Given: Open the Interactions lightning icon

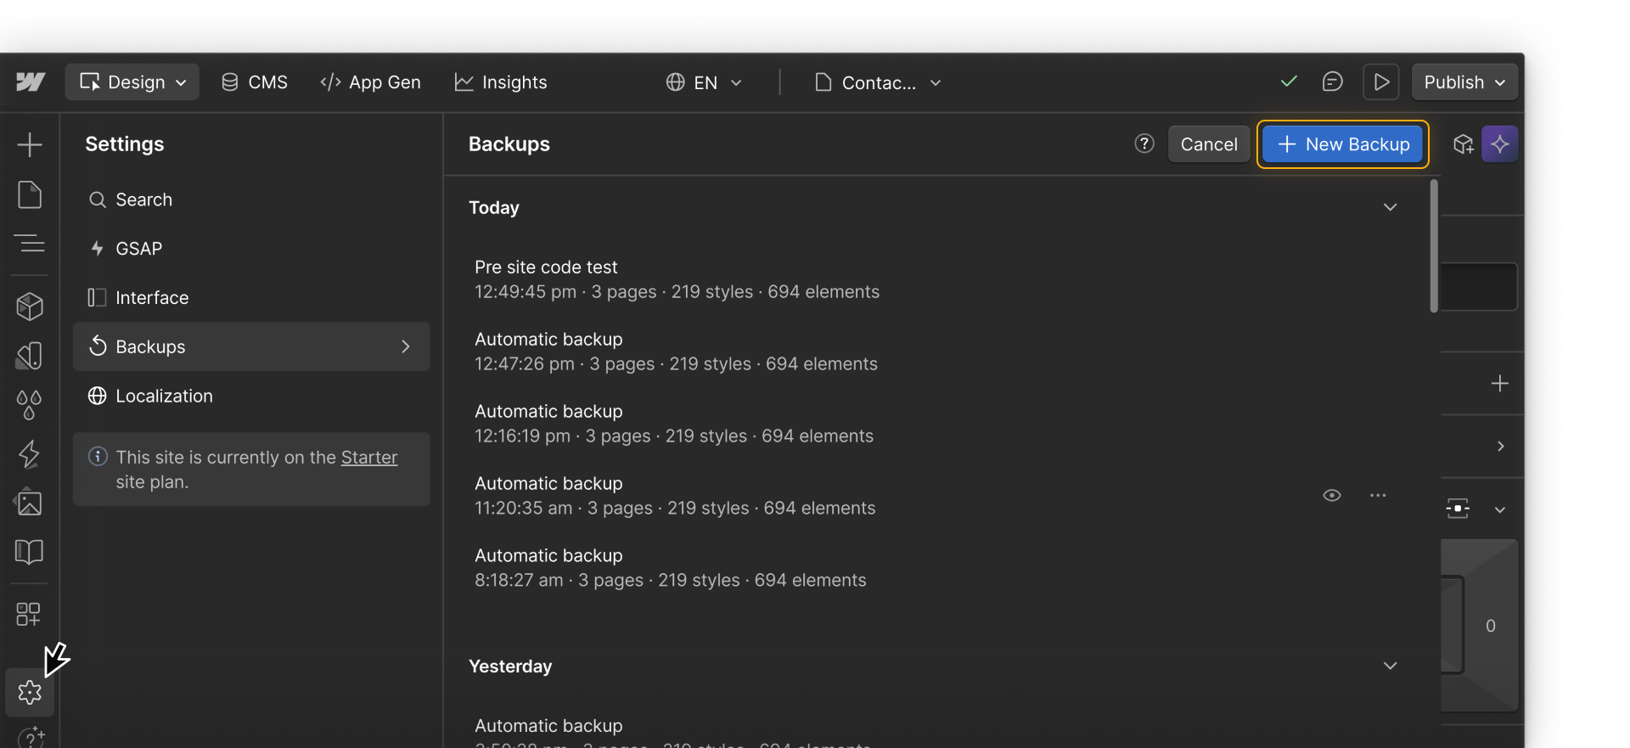Looking at the screenshot, I should coord(30,454).
